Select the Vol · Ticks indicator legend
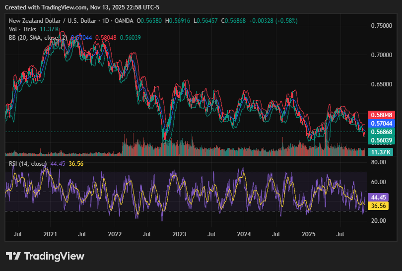Image resolution: width=402 pixels, height=271 pixels. click(x=23, y=29)
